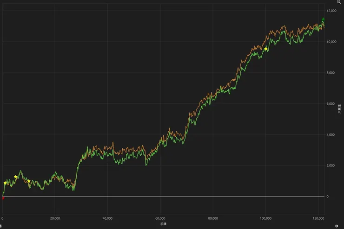Click the 12,000 y-axis label
The image size is (344, 229).
click(331, 11)
